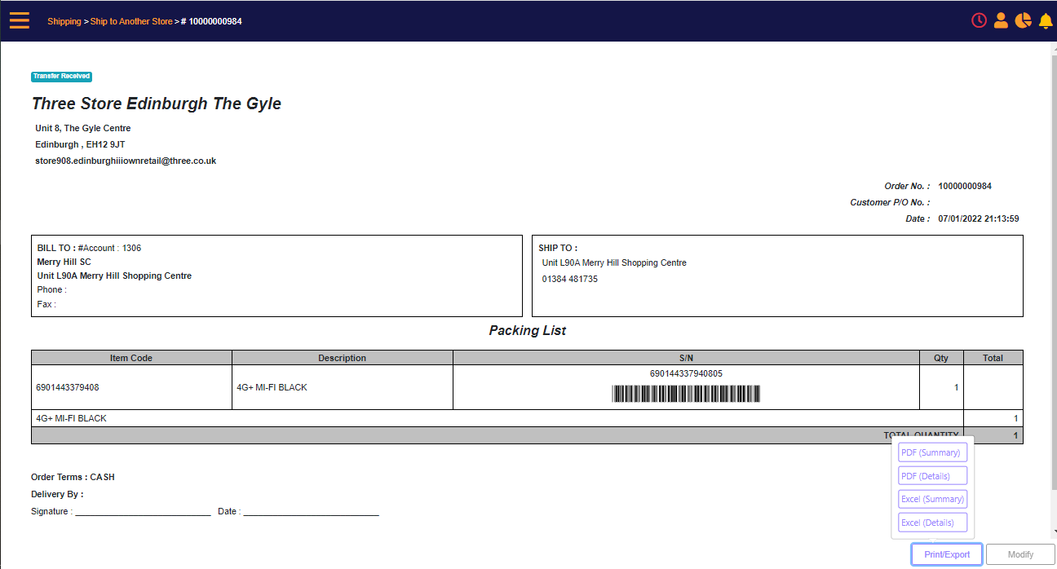
Task: Click breadcrumb # 10000000984
Action: coord(211,21)
